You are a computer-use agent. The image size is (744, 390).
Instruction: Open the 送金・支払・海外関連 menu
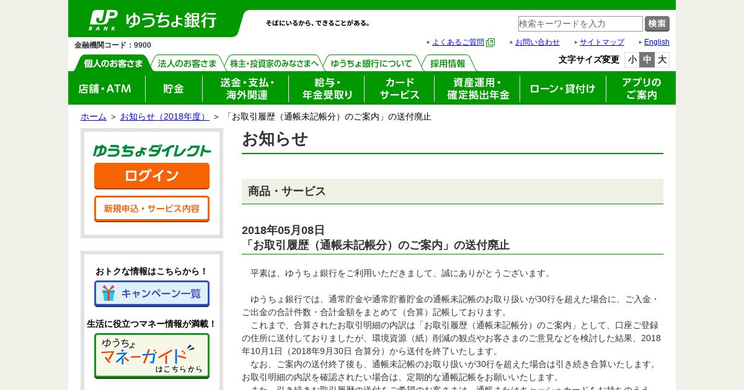click(x=246, y=89)
